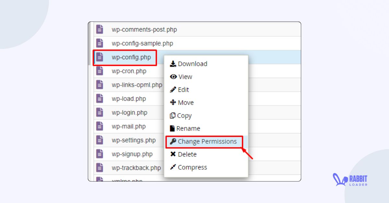The width and height of the screenshot is (389, 203).
Task: Click the compress icon next to Compress
Action: [173, 167]
